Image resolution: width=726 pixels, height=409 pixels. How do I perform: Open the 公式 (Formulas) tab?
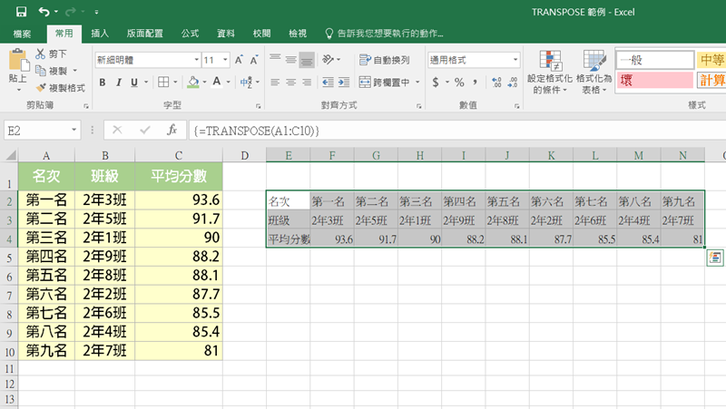(191, 34)
